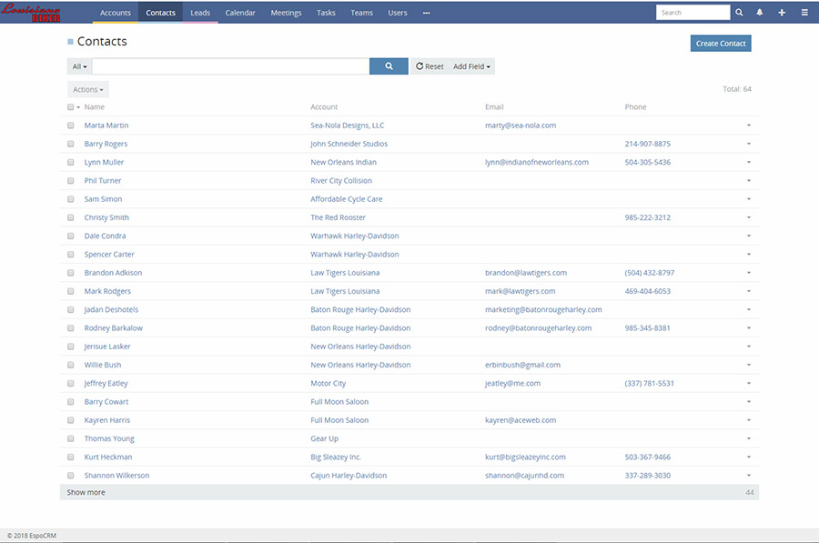Check the box next to Marta Martin
This screenshot has width=819, height=543.
pos(71,126)
